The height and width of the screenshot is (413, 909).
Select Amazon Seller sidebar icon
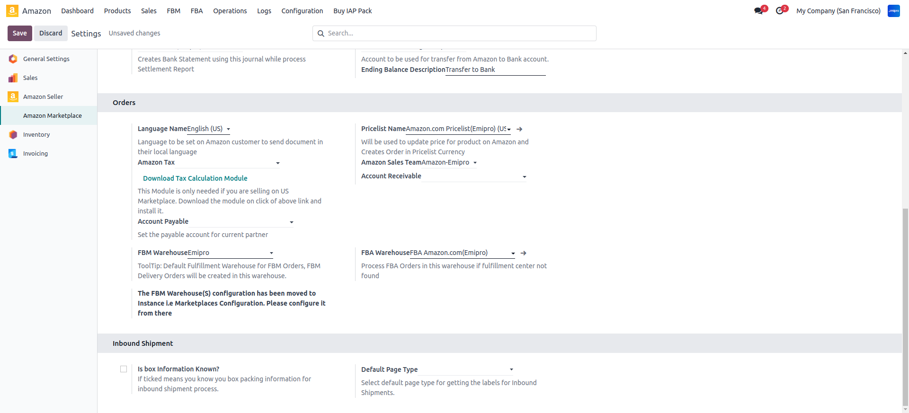pos(13,97)
